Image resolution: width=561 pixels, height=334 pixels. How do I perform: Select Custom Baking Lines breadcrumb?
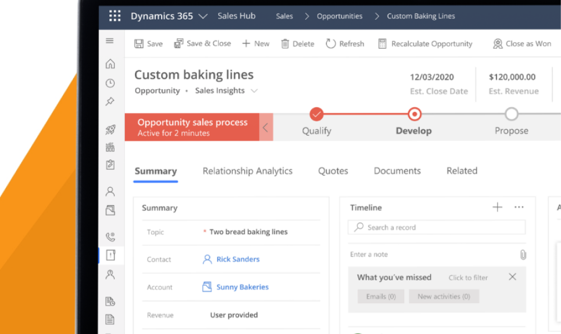click(x=421, y=16)
